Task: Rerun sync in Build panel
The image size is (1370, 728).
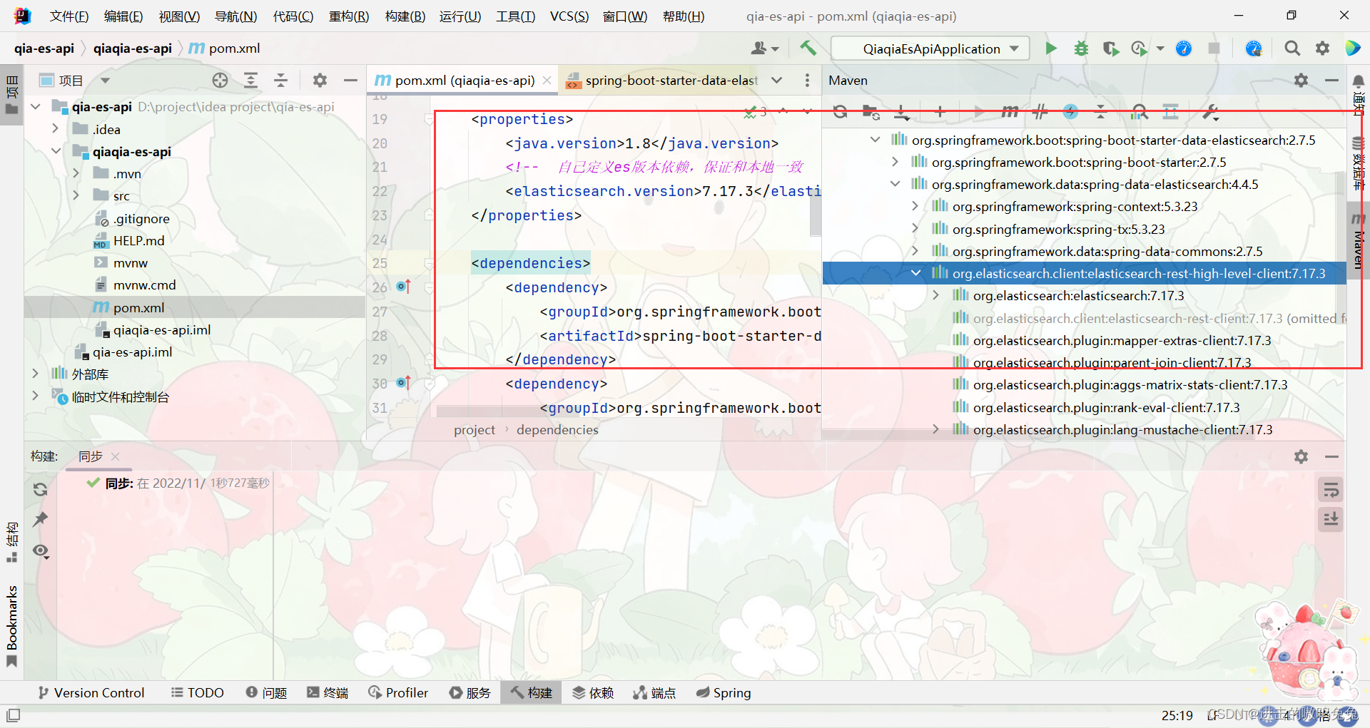Action: pos(41,489)
